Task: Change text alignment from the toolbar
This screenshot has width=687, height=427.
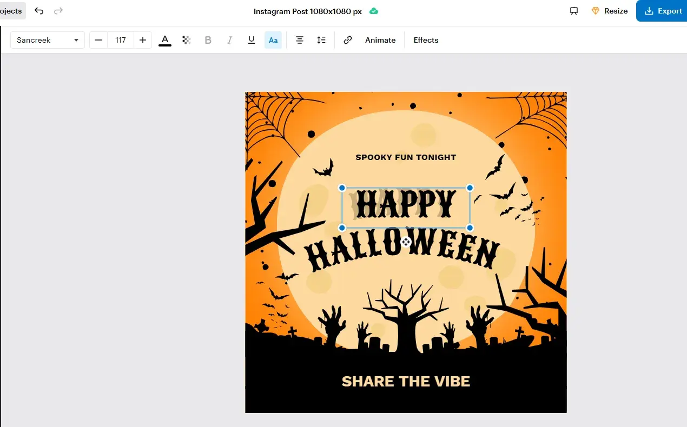Action: pos(300,39)
